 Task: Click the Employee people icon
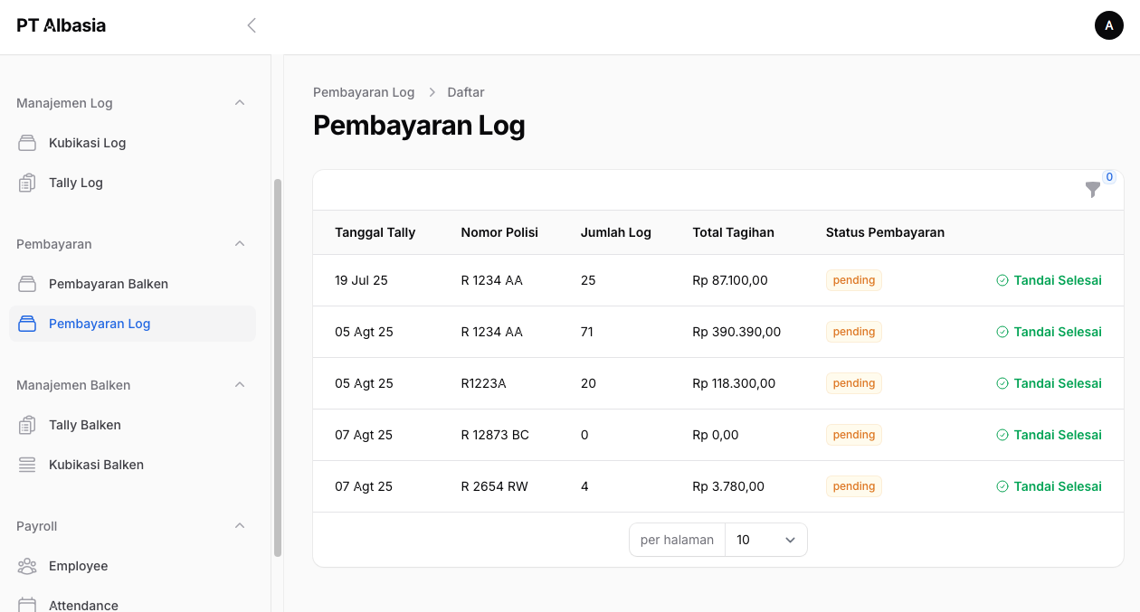click(27, 566)
